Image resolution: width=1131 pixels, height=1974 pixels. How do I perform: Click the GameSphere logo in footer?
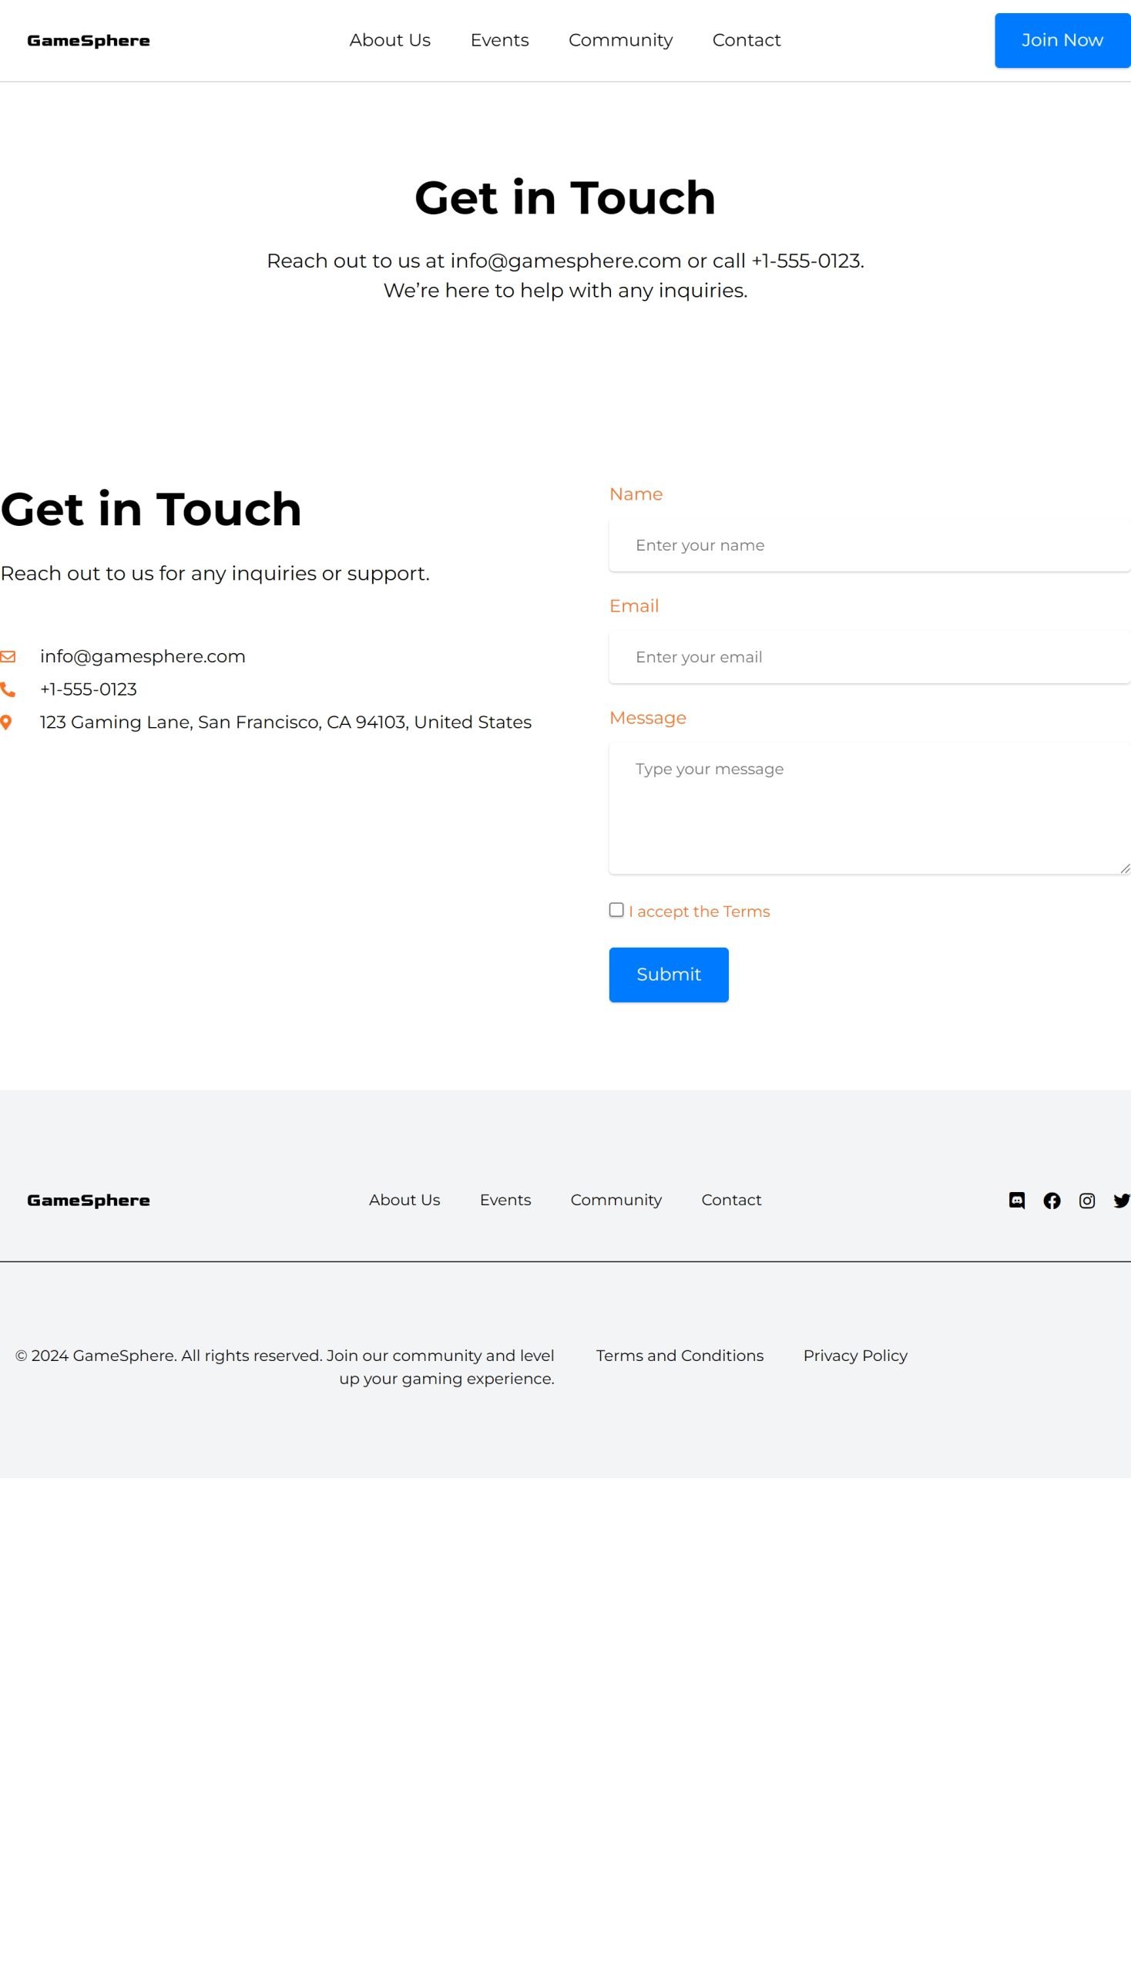pos(89,1201)
